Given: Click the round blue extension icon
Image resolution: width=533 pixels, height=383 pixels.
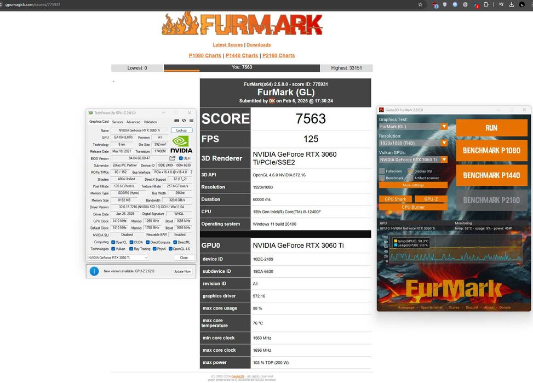Looking at the screenshot, I should pos(455,4).
